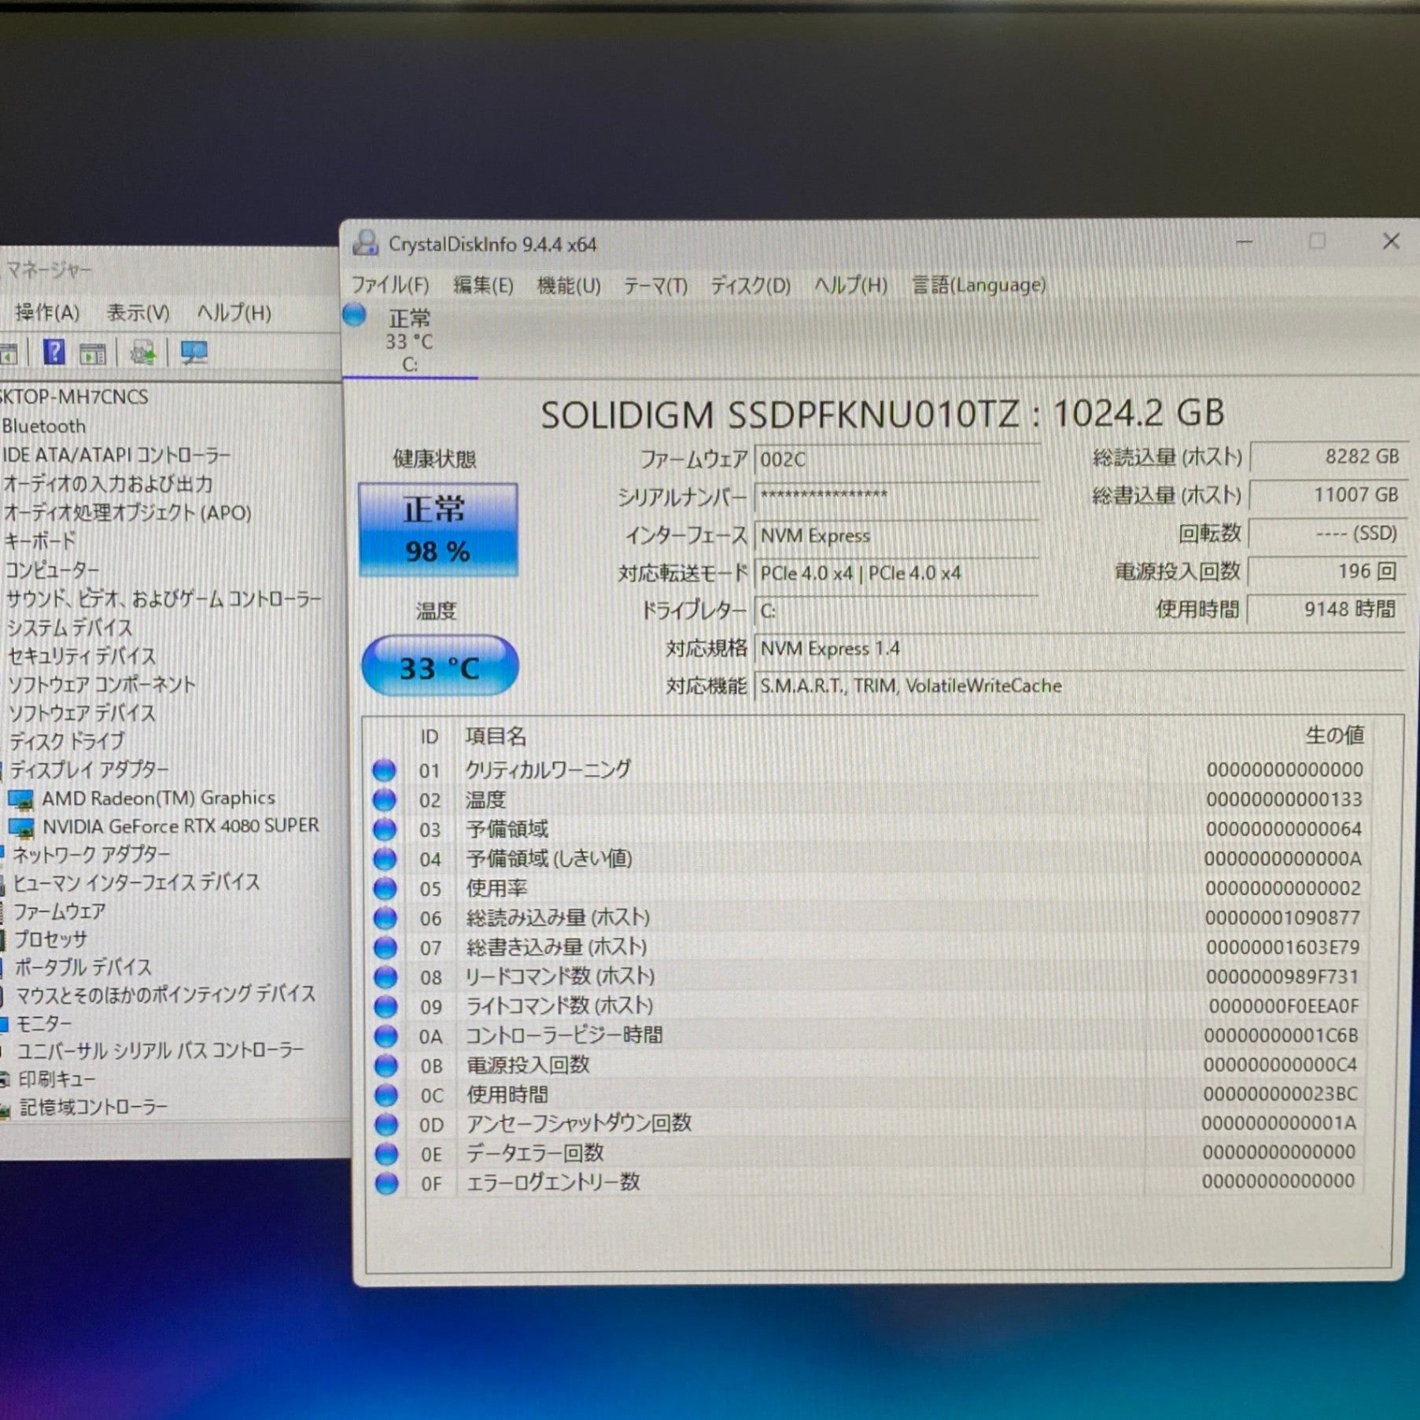Click the scan for hardware changes monitor icon

[194, 352]
